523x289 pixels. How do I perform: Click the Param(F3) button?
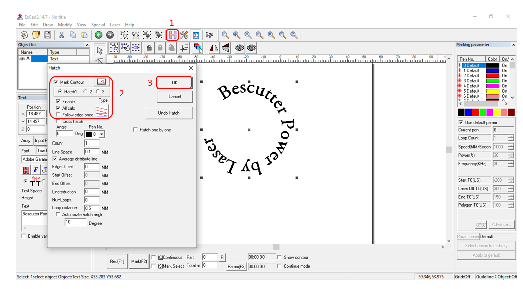[x=236, y=266]
